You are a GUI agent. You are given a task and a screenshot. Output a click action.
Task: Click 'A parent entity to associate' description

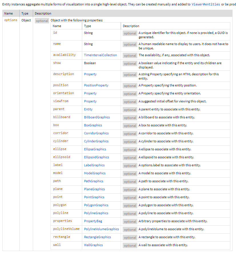tap(169, 109)
